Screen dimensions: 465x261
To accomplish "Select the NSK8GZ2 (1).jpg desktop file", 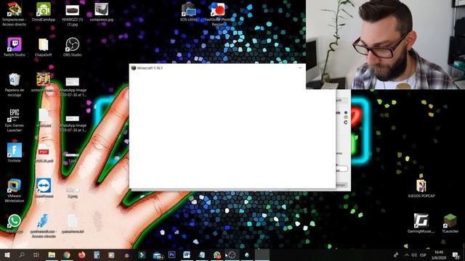I will pyautogui.click(x=73, y=14).
